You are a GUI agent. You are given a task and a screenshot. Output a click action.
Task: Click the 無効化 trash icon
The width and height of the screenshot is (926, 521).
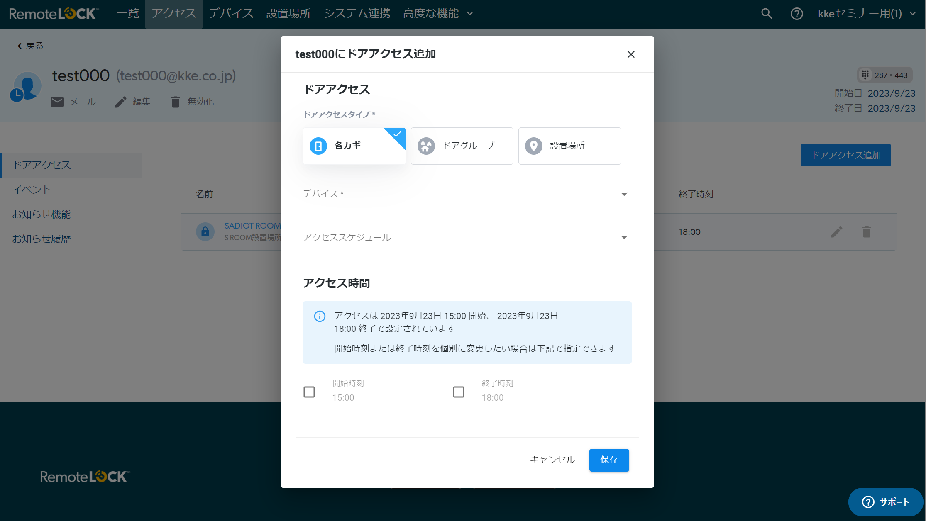click(176, 102)
